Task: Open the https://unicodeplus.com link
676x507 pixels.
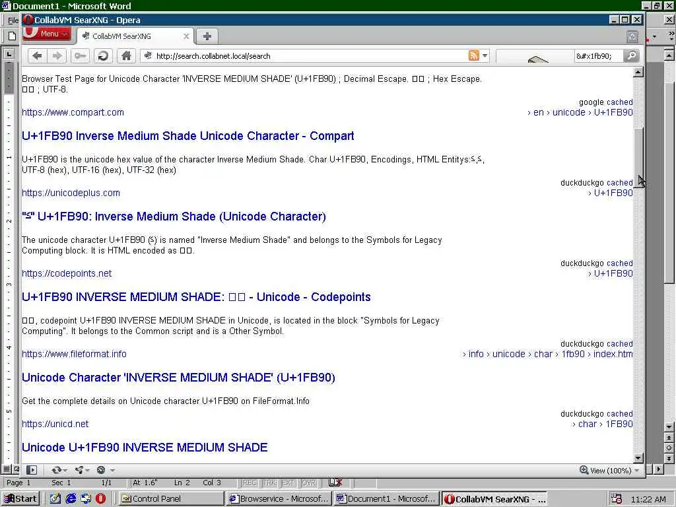Action: pyautogui.click(x=71, y=193)
